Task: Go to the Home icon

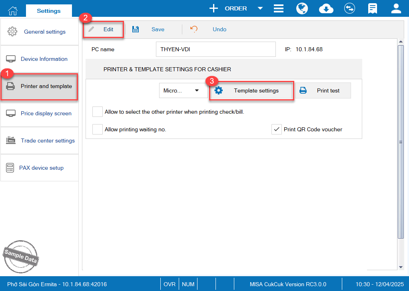Action: pos(13,10)
